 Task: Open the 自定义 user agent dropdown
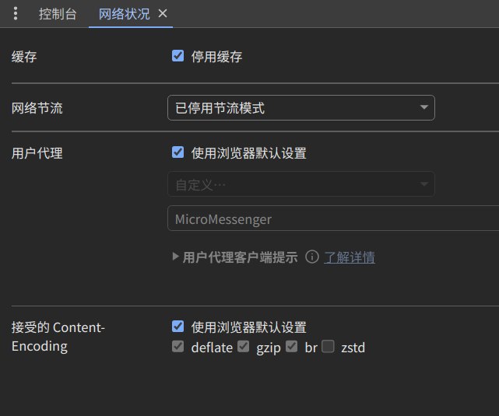(300, 184)
